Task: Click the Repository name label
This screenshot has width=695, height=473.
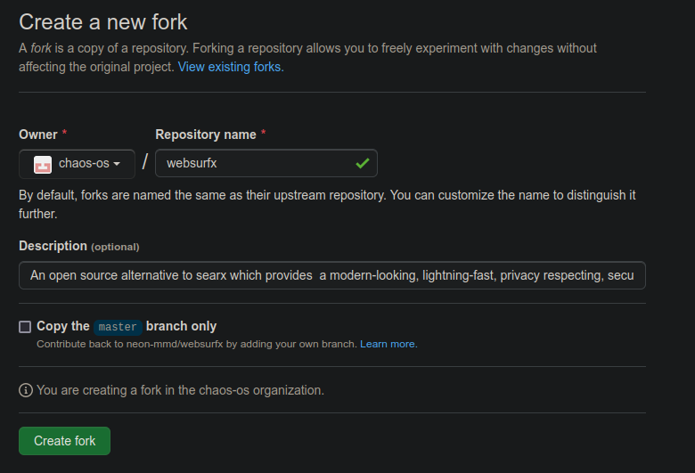Action: tap(206, 135)
